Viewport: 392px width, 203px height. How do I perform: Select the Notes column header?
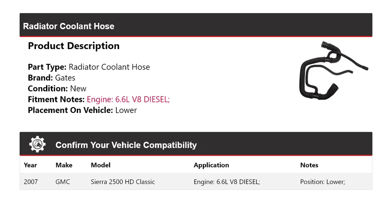(309, 165)
